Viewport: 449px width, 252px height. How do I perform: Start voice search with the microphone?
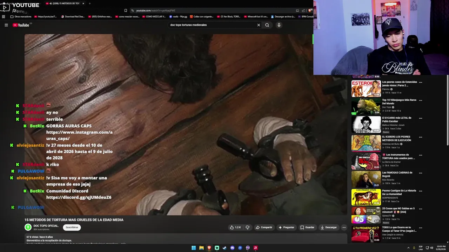pyautogui.click(x=279, y=25)
